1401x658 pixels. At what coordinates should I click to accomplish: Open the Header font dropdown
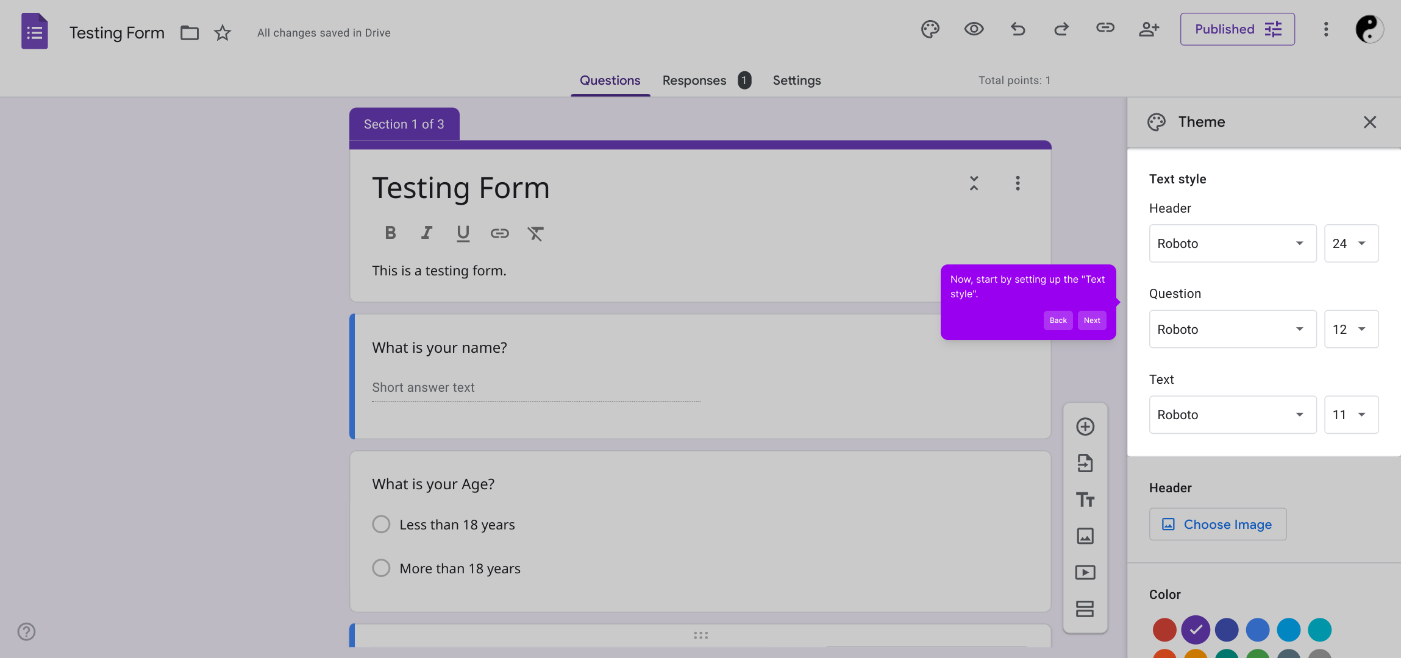[x=1232, y=244]
